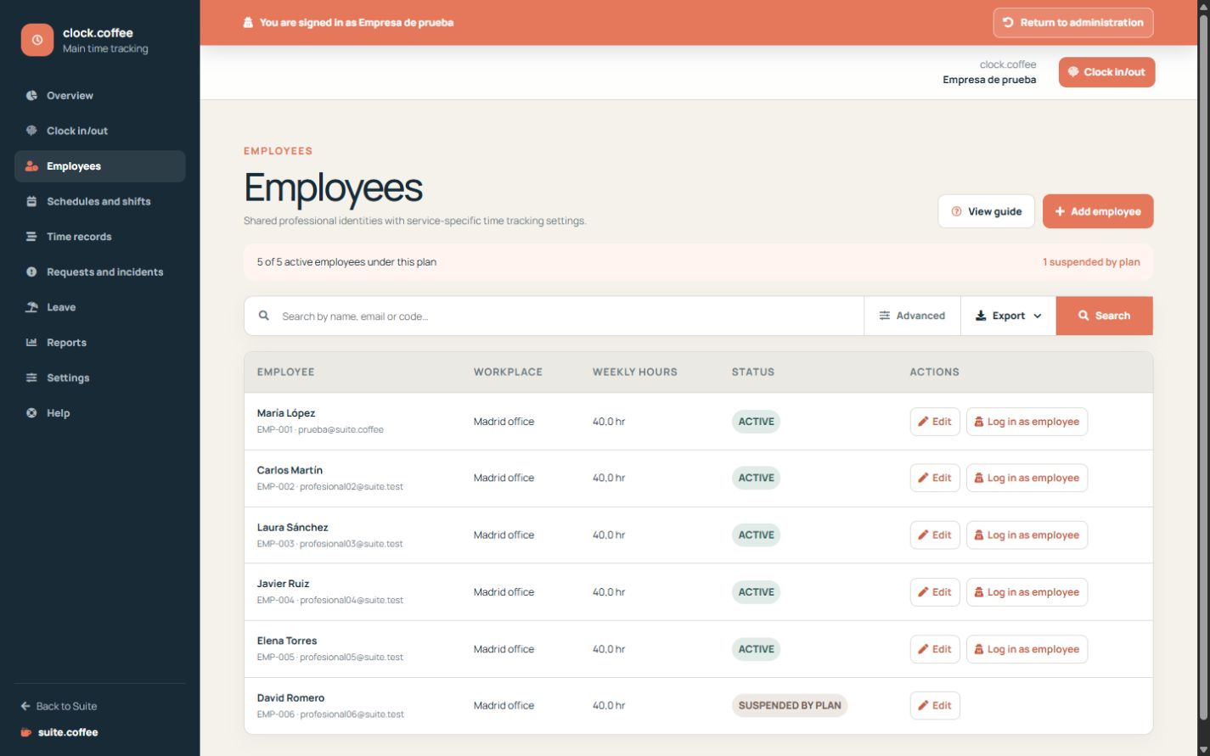Open the View guide button
Screen dimensions: 1210x756
pyautogui.click(x=986, y=211)
